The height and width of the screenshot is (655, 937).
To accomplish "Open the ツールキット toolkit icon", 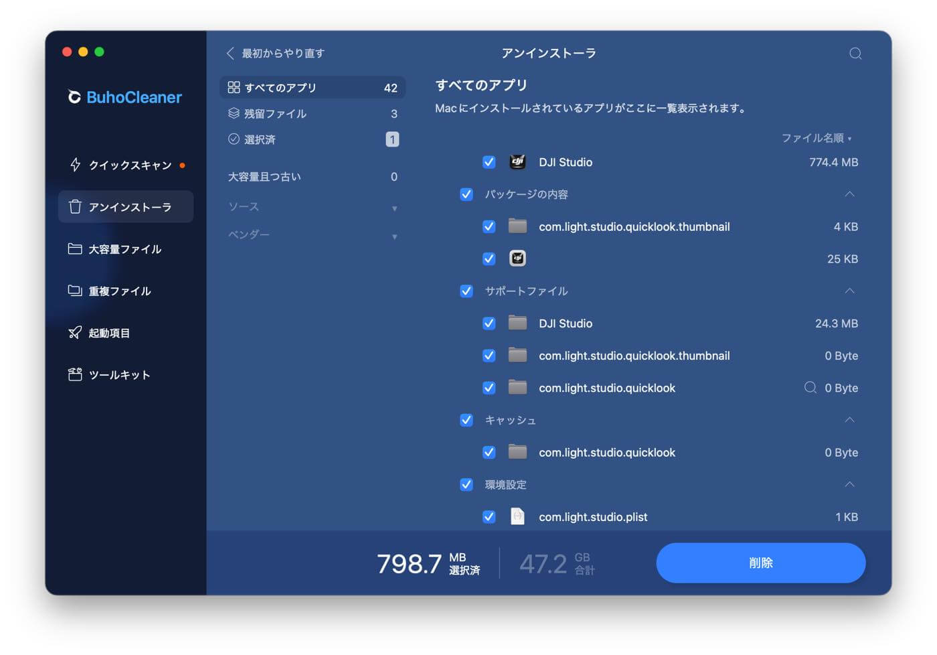I will click(76, 374).
